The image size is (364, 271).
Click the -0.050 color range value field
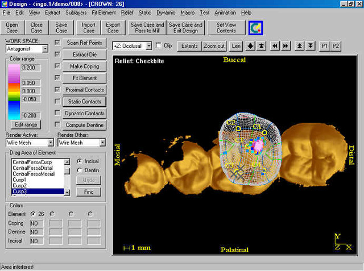click(x=31, y=99)
